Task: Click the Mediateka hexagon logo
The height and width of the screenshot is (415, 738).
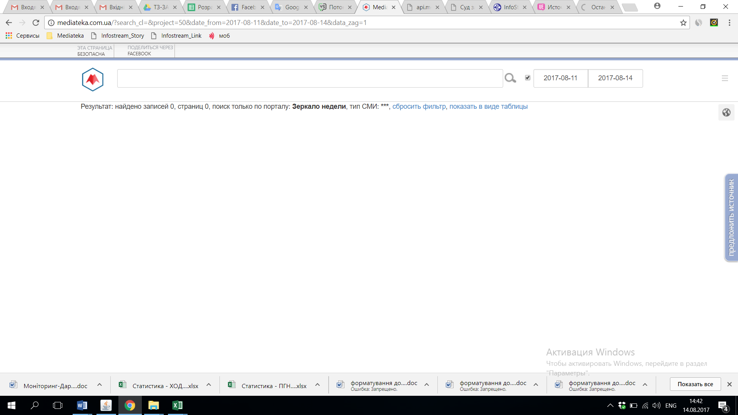Action: pos(93,80)
